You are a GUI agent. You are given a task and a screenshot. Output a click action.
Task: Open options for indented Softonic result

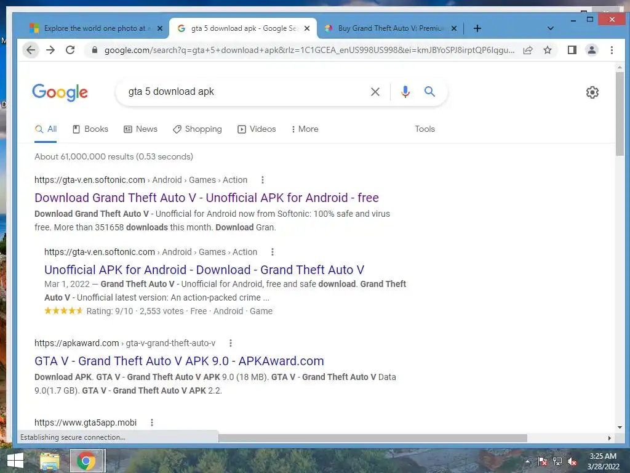click(x=273, y=252)
